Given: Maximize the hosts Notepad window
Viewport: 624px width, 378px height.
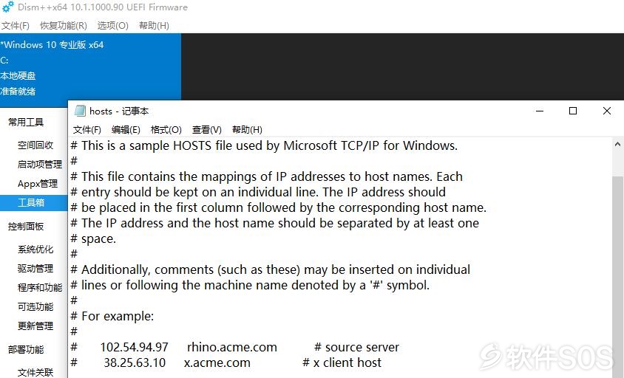Looking at the screenshot, I should coord(573,111).
